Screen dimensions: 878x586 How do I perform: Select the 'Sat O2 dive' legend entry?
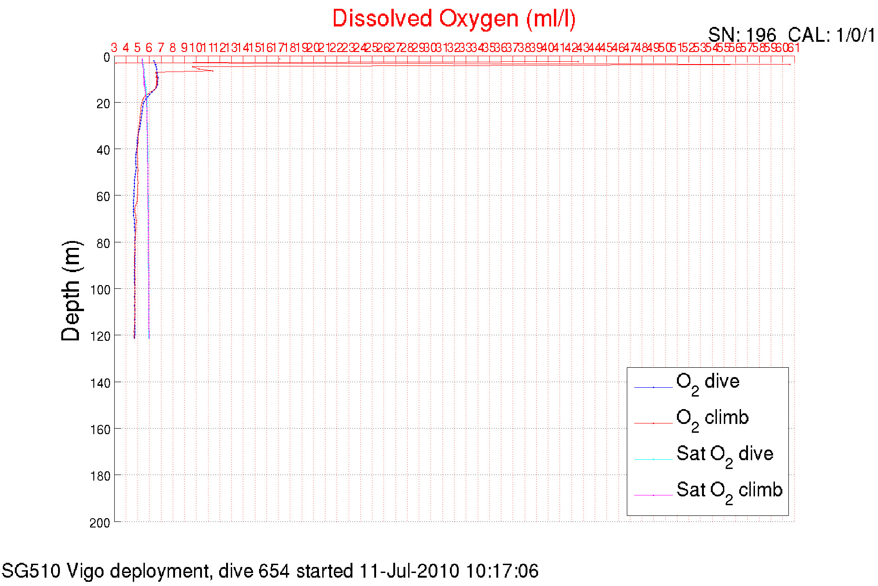tap(725, 456)
